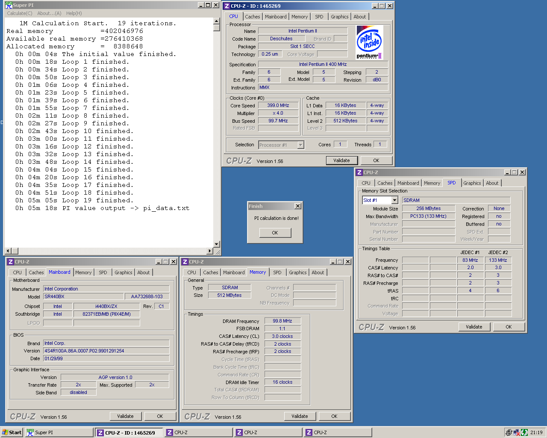547x438 pixels.
Task: Click the BIOS date 01/29/99 value
Action: pyautogui.click(x=106, y=358)
